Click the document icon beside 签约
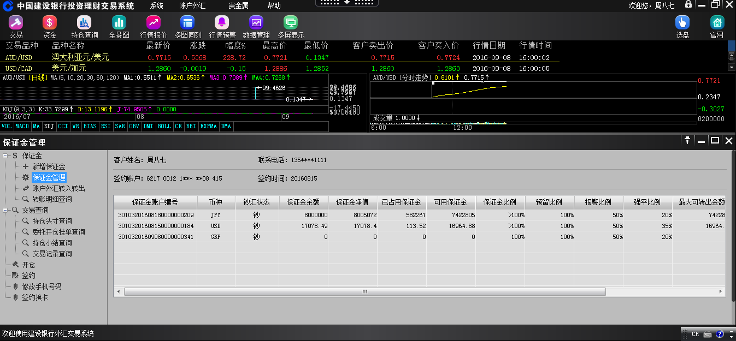Image resolution: width=736 pixels, height=341 pixels. click(15, 276)
